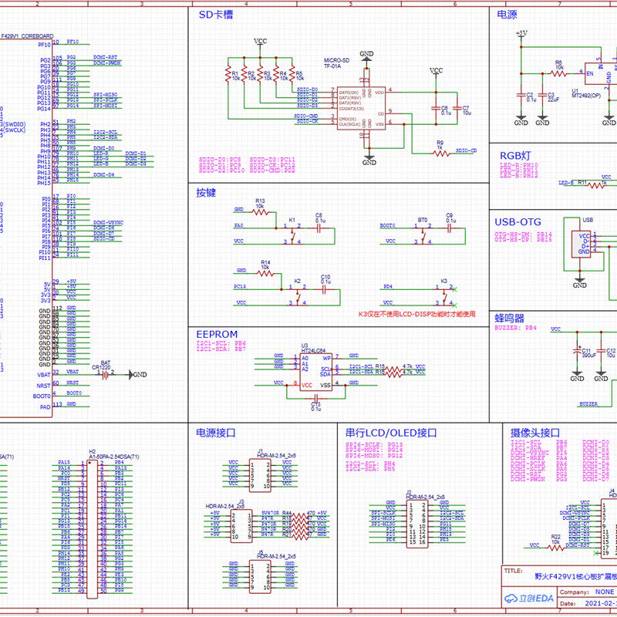Select the J1 2x5 VCC header
The height and width of the screenshot is (617, 617).
260,475
